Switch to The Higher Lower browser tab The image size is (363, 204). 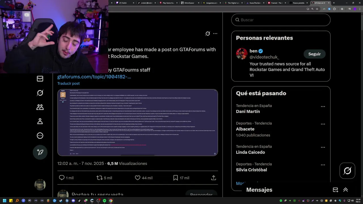point(233,3)
